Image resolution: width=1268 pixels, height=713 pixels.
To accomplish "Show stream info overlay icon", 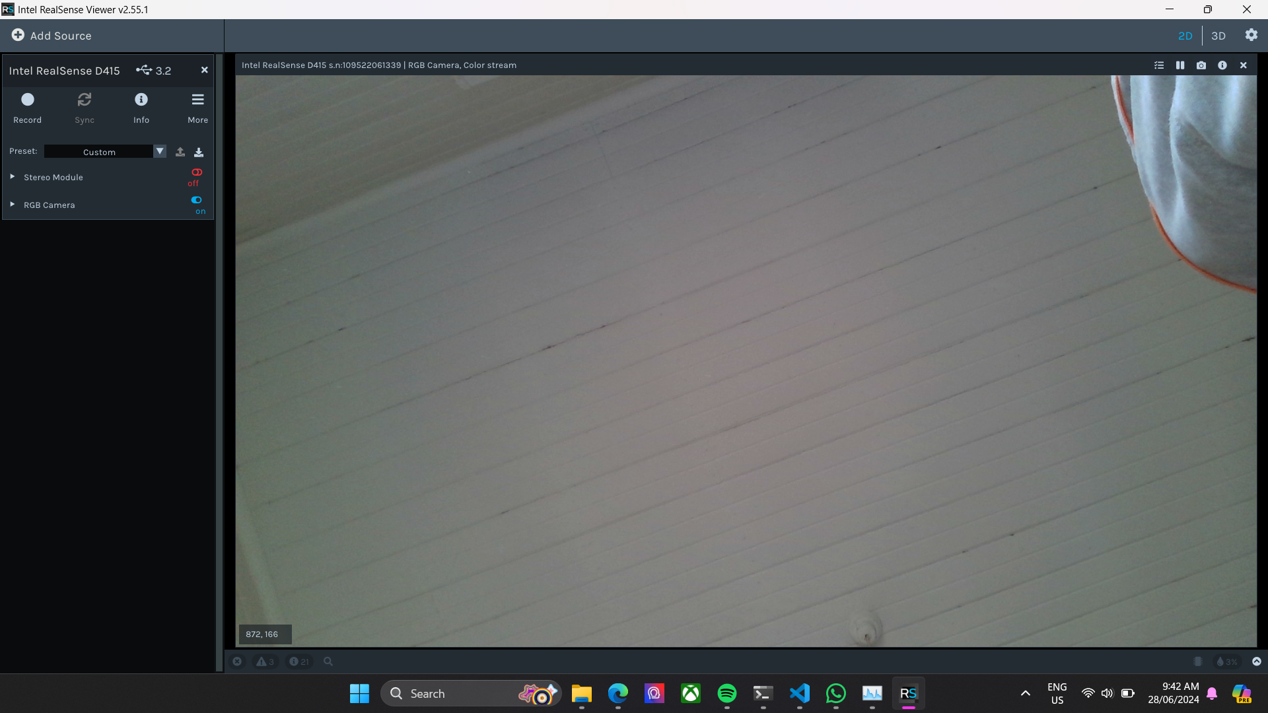I will [x=1222, y=65].
